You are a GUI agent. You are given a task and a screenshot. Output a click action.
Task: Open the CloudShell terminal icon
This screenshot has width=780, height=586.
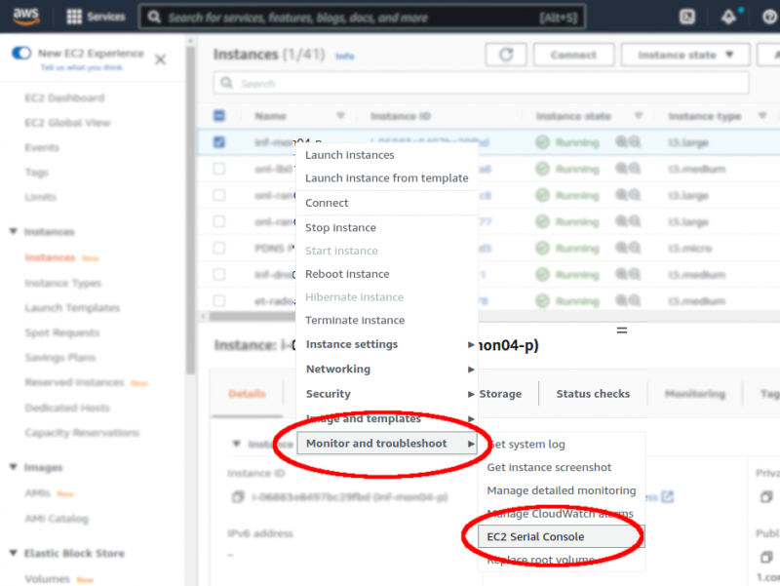click(687, 18)
